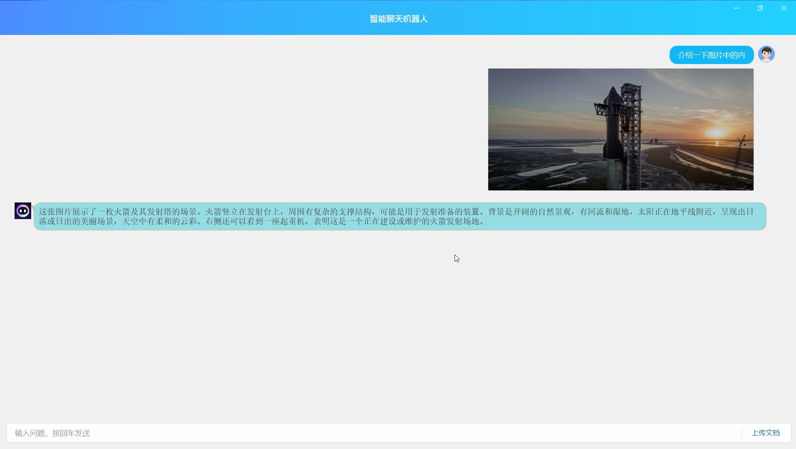
Task: Minimize the chatbot window
Action: click(737, 8)
